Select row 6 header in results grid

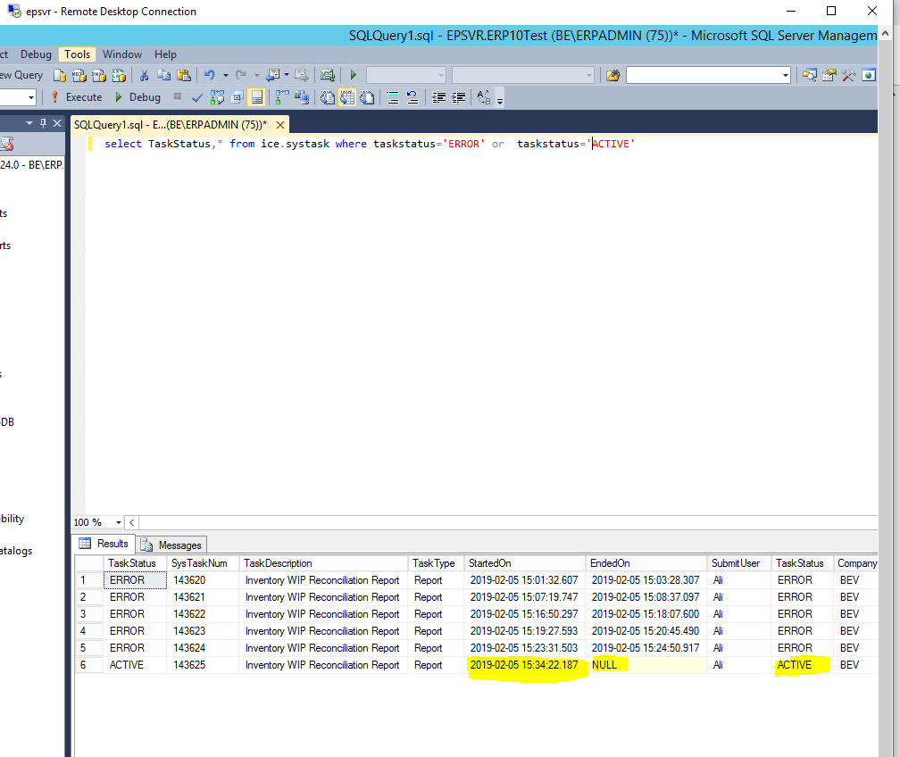[x=89, y=664]
